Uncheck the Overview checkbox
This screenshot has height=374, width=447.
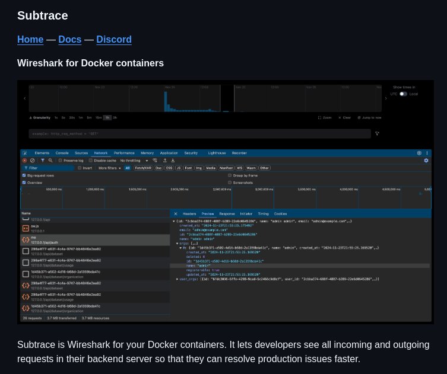(24, 183)
